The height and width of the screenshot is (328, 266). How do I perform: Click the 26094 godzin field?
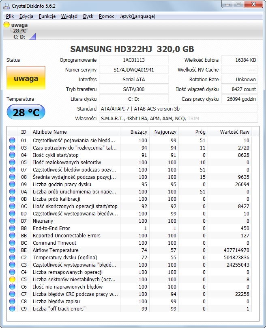pos(239,99)
